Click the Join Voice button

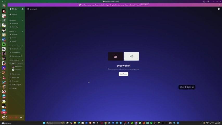point(123,74)
